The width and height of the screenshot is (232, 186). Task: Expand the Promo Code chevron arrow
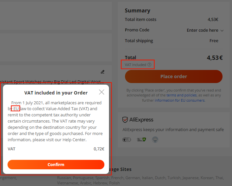click(222, 30)
